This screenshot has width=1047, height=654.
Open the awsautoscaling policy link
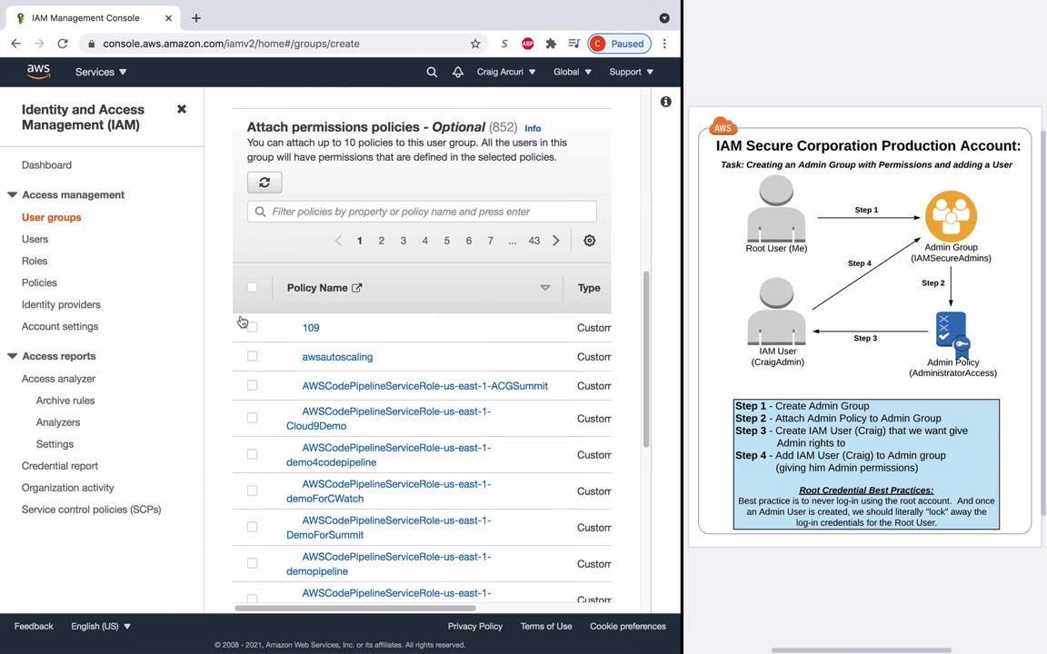(337, 357)
